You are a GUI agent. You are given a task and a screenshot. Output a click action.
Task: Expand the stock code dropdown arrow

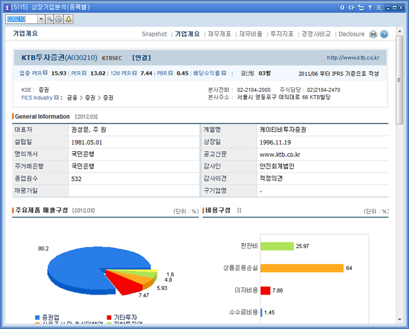point(41,19)
